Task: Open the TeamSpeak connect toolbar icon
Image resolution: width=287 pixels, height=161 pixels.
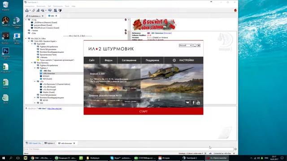Action: 27,10
